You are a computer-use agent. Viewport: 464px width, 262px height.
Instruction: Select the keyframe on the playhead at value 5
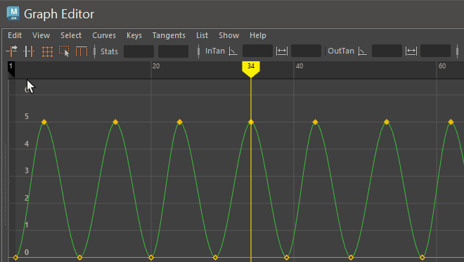pos(251,122)
